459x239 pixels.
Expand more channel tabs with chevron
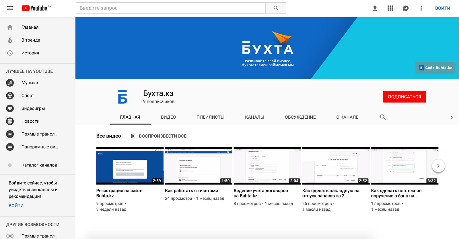[x=452, y=117]
